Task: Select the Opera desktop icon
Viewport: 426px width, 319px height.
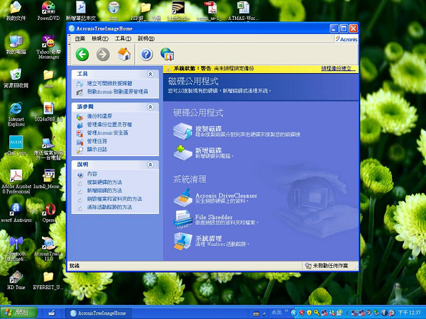Action: coord(49,213)
